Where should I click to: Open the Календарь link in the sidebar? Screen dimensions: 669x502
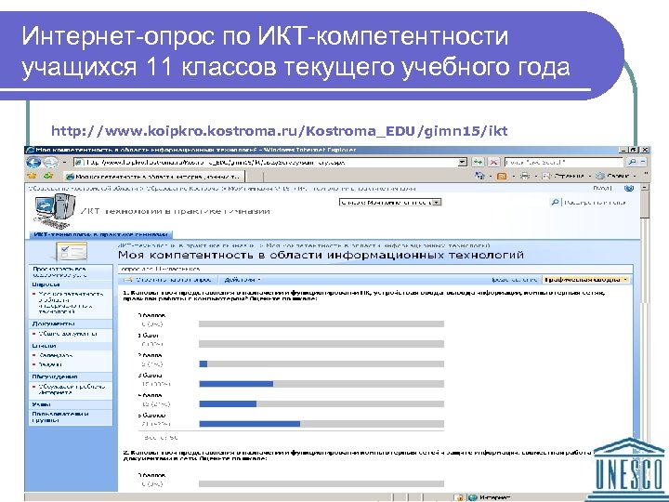pyautogui.click(x=56, y=355)
